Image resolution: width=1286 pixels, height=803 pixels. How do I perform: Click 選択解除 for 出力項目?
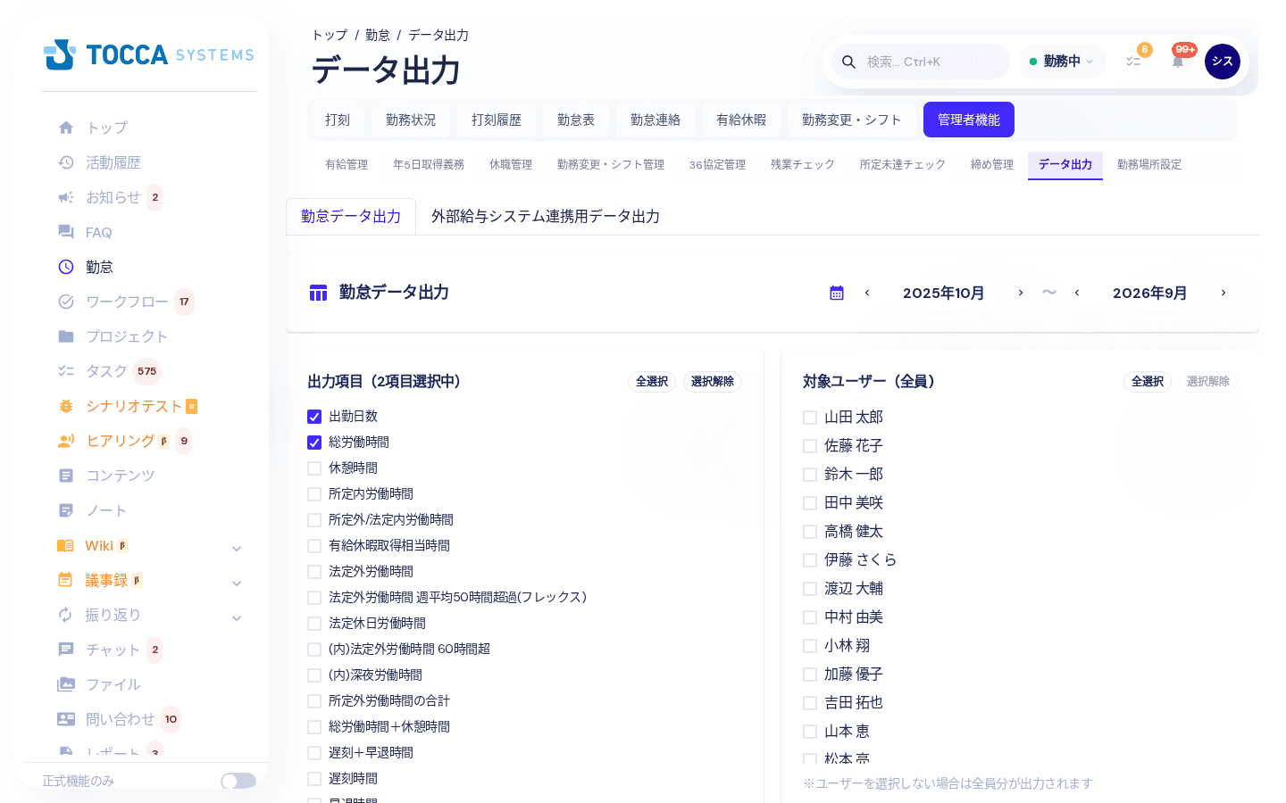pyautogui.click(x=713, y=382)
